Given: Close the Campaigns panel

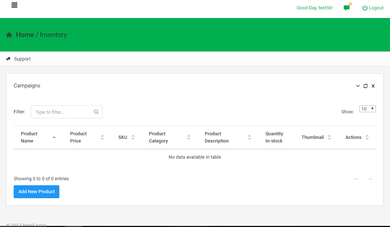Looking at the screenshot, I should point(373,86).
